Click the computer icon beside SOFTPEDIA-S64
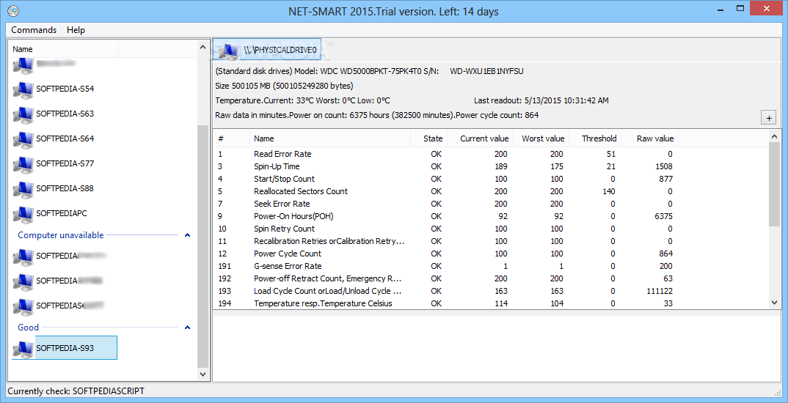The height and width of the screenshot is (403, 788). coord(23,139)
